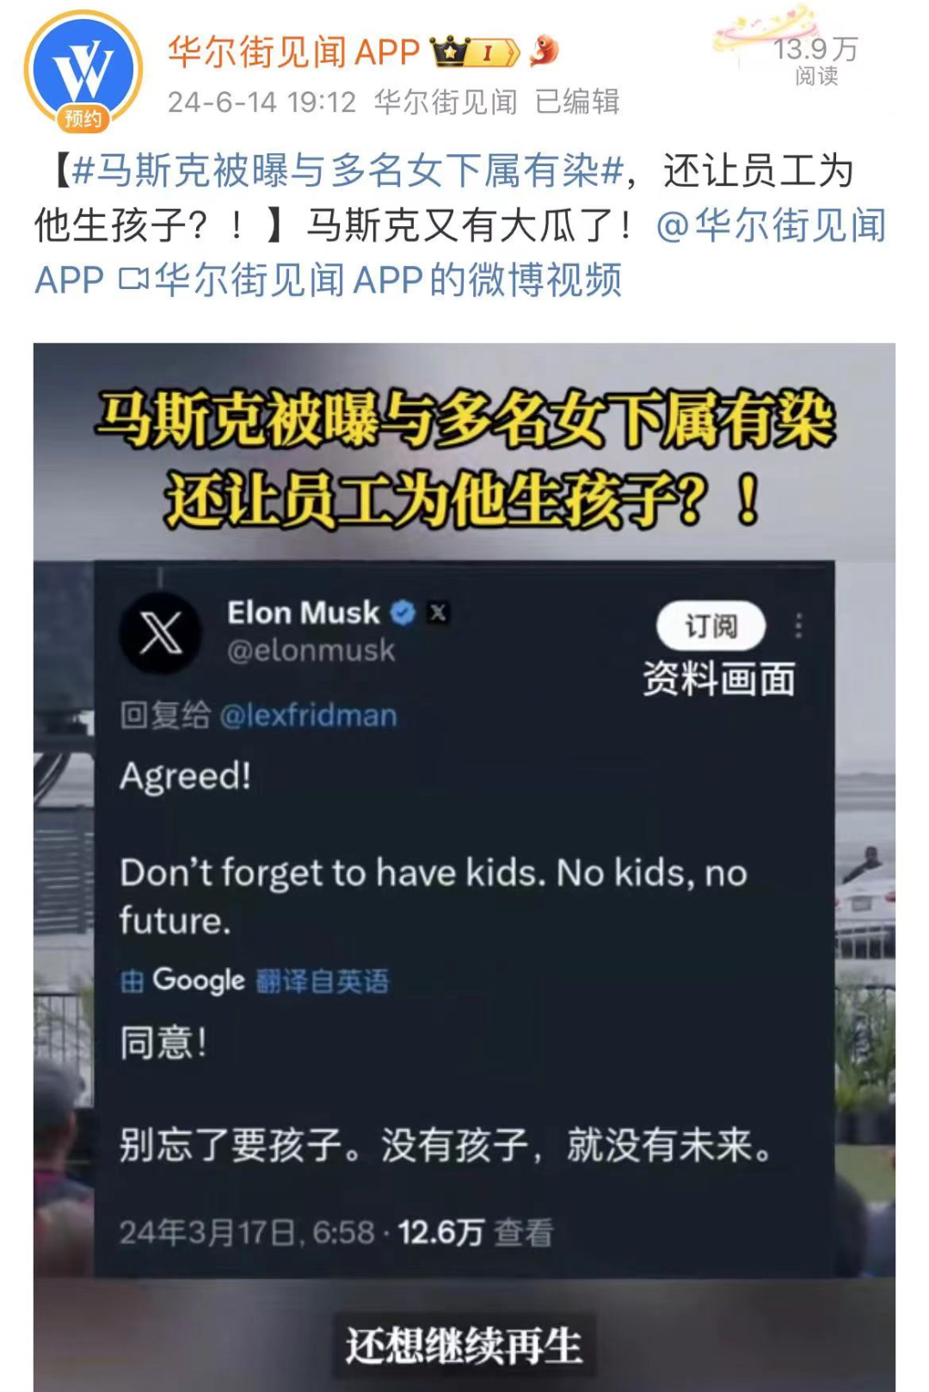This screenshot has height=1392, width=929.
Task: Open the @lexfridman reply mention
Action: click(x=308, y=715)
